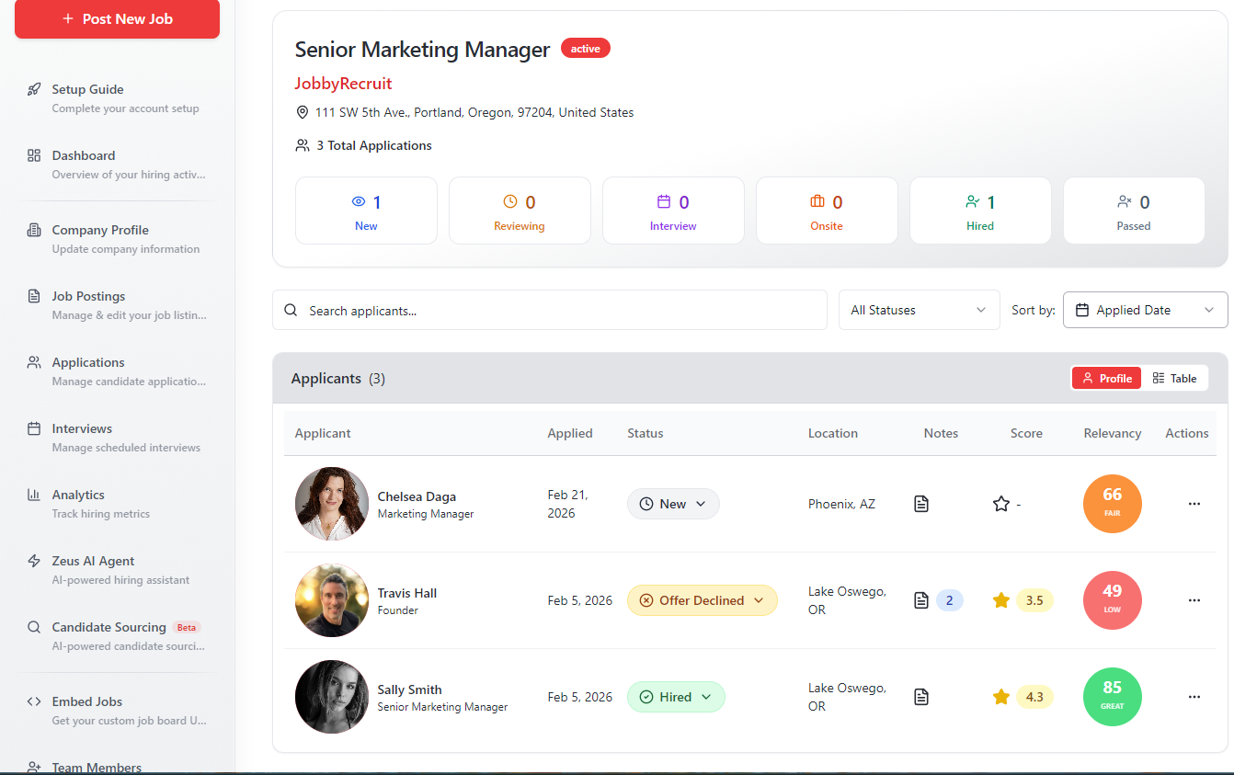Open notes icon for Chelsea Daga
Image resolution: width=1234 pixels, height=775 pixels.
pos(921,504)
